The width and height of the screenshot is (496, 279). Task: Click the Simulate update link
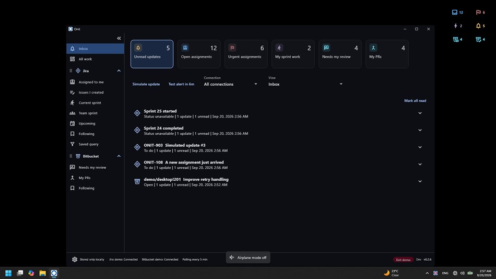[x=146, y=84]
